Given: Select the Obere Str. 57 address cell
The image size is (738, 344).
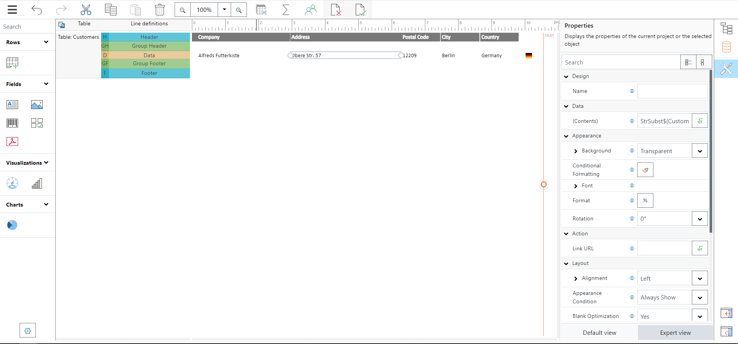Looking at the screenshot, I should [x=345, y=55].
